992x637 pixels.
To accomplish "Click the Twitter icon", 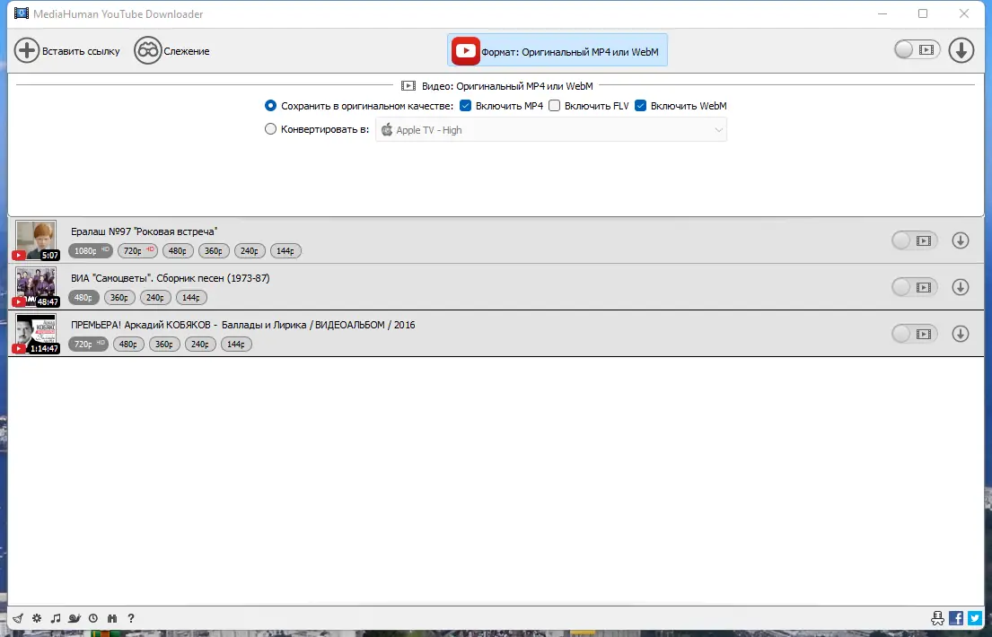I will click(x=975, y=618).
